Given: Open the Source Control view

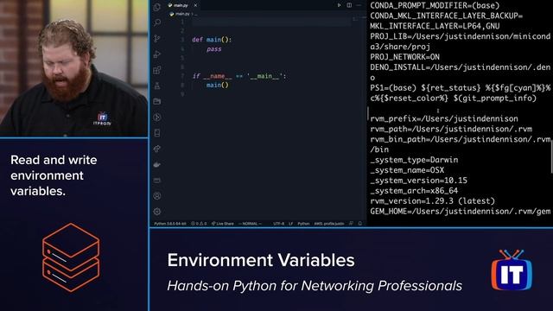Looking at the screenshot, I should 157,38.
